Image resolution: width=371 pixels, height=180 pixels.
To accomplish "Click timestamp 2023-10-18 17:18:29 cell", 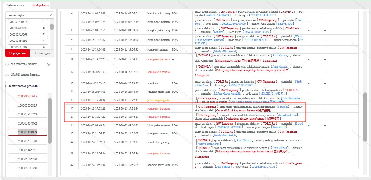I will point(93,109).
